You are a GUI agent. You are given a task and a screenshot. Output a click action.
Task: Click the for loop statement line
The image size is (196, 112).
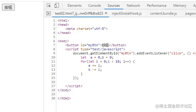click(x=108, y=61)
